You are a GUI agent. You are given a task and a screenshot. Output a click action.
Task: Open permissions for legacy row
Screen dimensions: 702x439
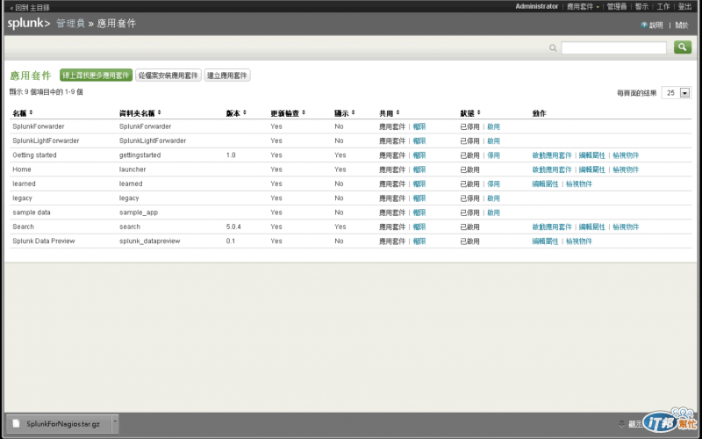click(x=419, y=198)
